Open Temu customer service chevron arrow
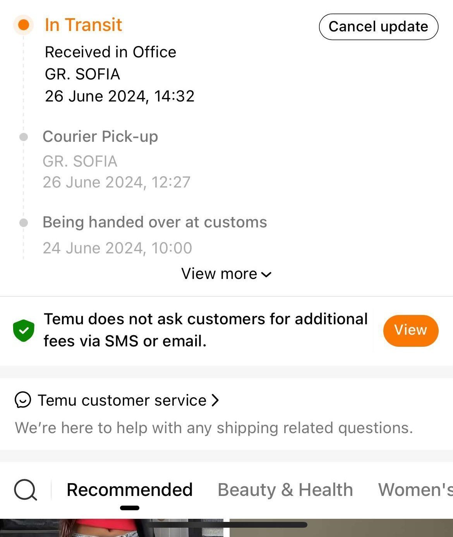The width and height of the screenshot is (453, 537). coord(215,400)
